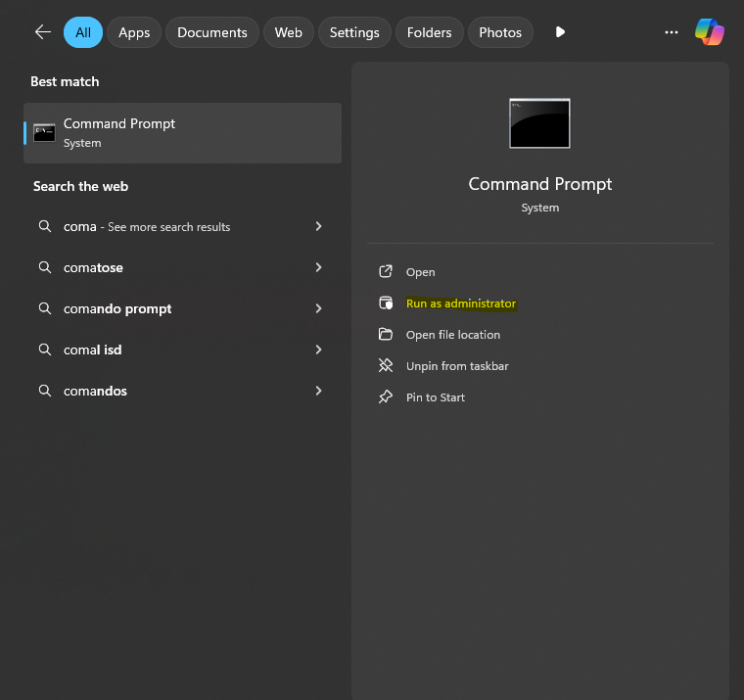Click the search icon beside coma
Viewport: 744px width, 700px height.
click(x=45, y=226)
